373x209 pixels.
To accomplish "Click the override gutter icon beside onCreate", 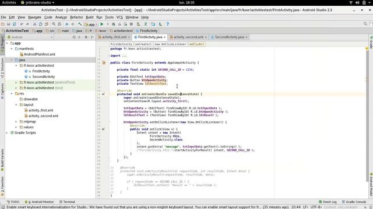I will click(x=104, y=94).
